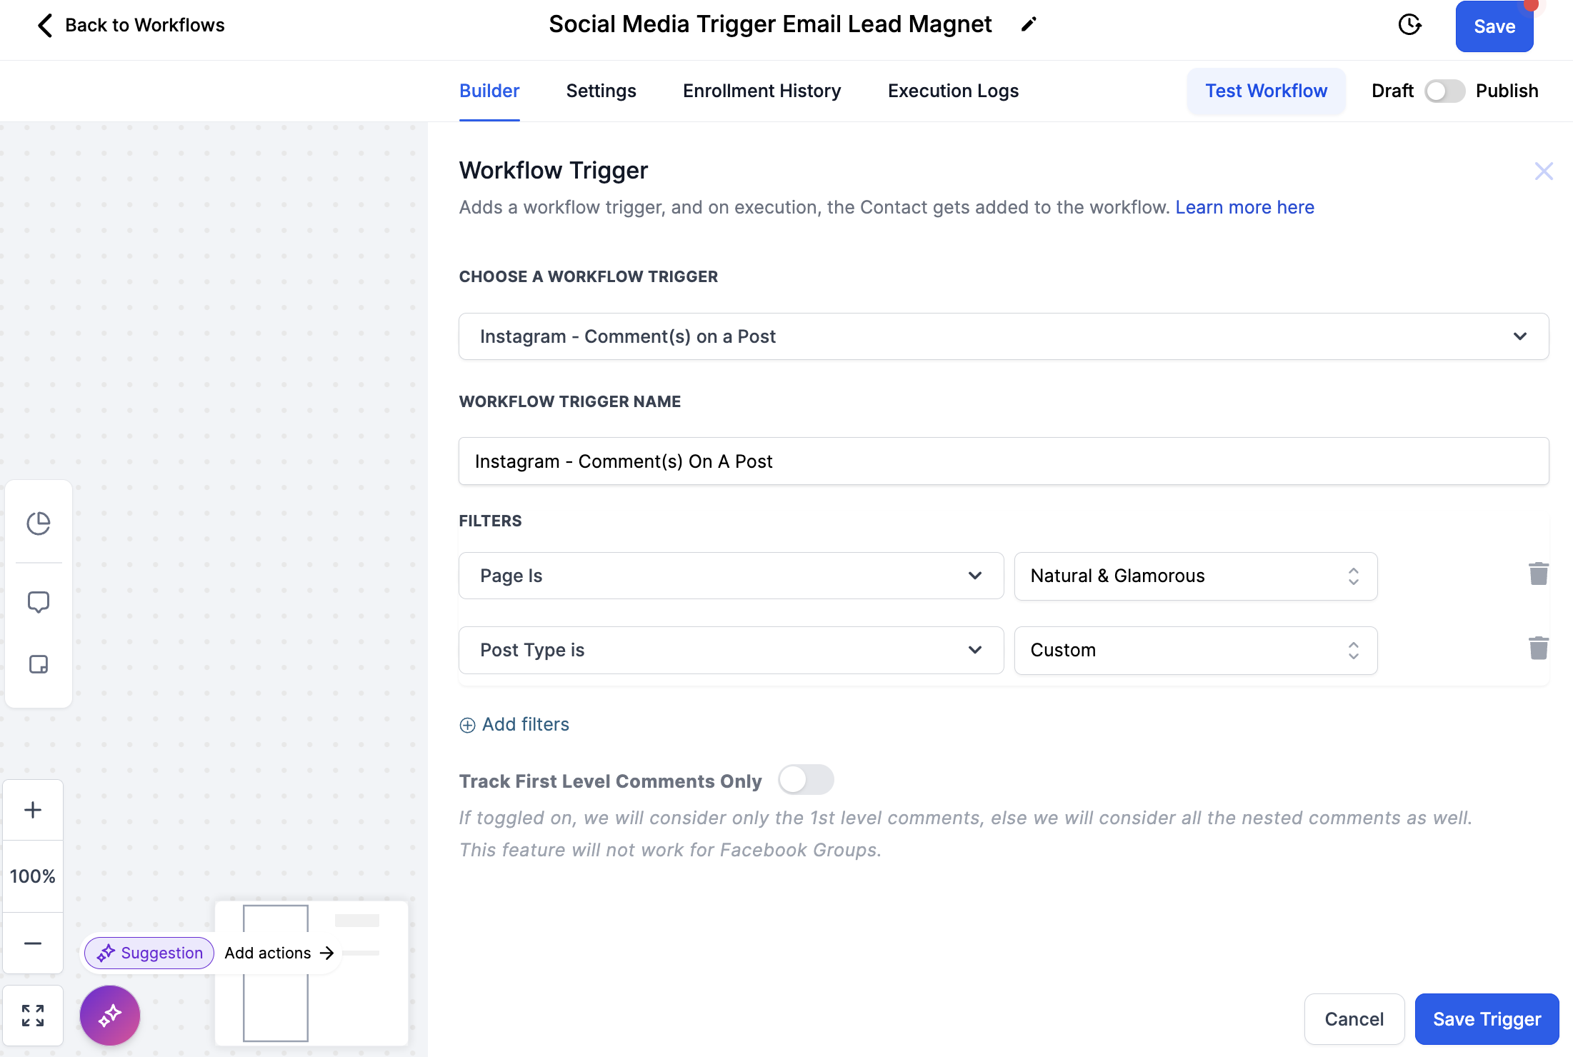Open the stats pie chart icon
The image size is (1573, 1057).
tap(39, 523)
